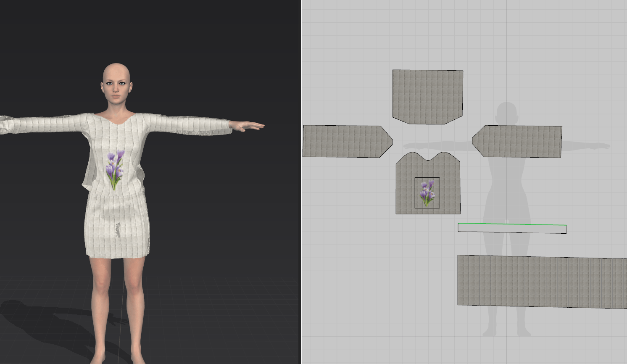Select the waistband pattern strip
This screenshot has height=364, width=627.
(511, 229)
